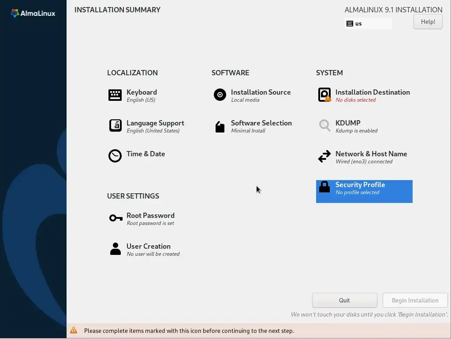Click the Time & Date clock icon
Image resolution: width=451 pixels, height=339 pixels.
tap(115, 156)
